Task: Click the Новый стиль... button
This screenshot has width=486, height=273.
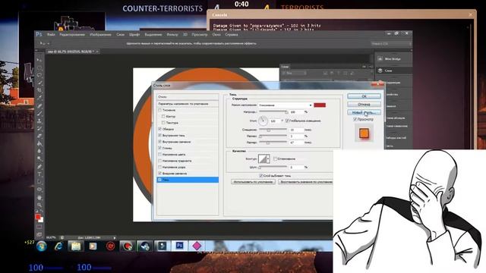Action: coord(364,112)
